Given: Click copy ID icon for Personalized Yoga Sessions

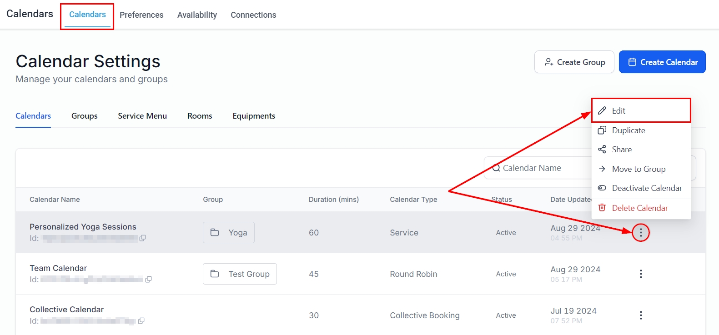Looking at the screenshot, I should pyautogui.click(x=142, y=238).
